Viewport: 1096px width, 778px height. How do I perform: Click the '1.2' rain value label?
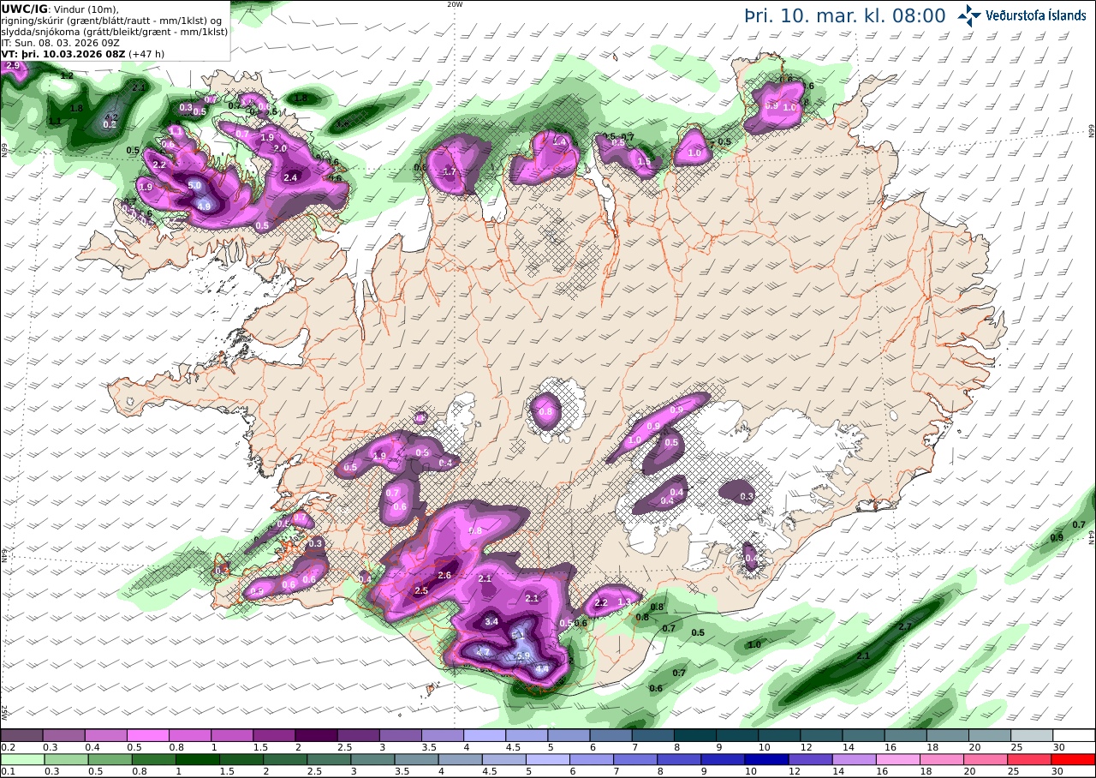click(67, 76)
